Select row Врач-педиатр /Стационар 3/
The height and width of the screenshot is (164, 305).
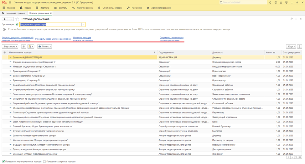[152, 80]
